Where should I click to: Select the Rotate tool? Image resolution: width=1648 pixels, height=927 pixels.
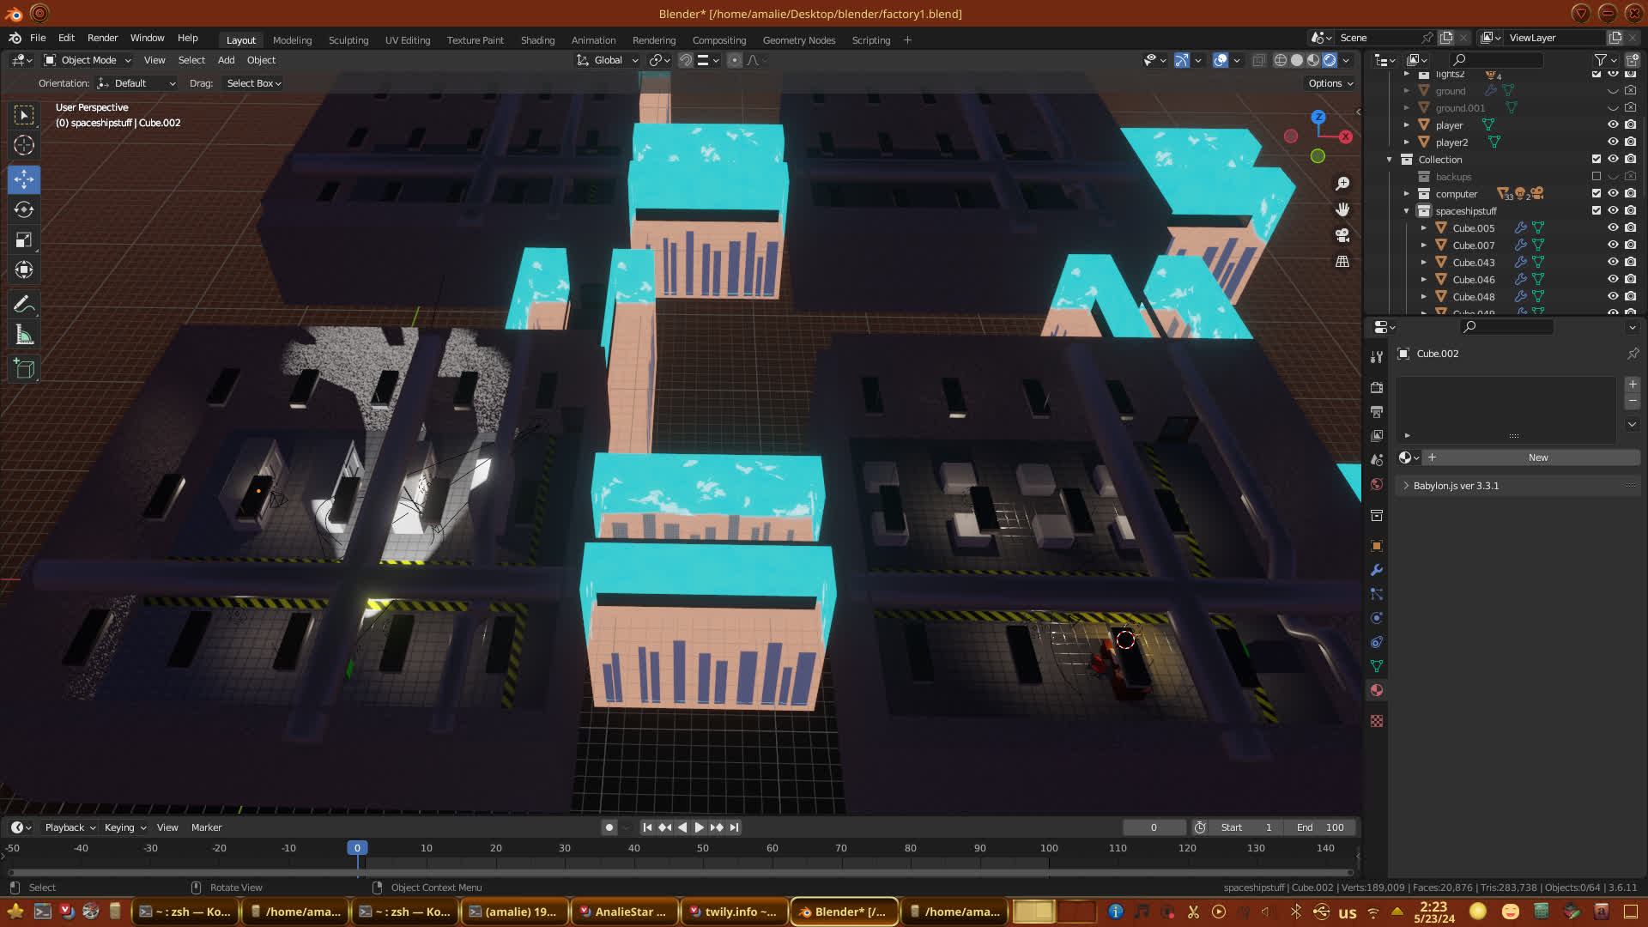24,209
